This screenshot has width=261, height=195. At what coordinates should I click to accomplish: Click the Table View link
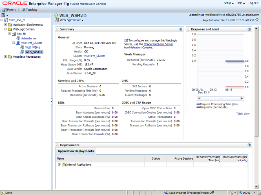[x=243, y=114]
